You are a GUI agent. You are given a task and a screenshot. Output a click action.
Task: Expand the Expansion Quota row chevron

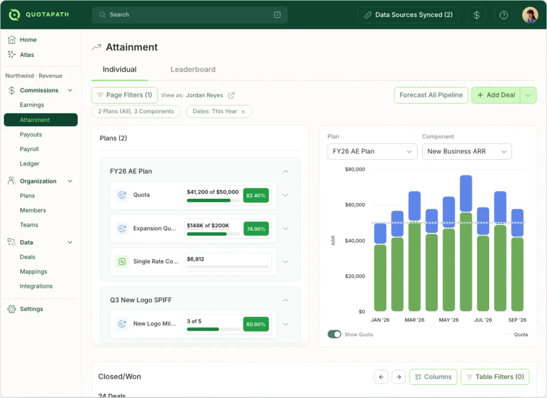pyautogui.click(x=286, y=229)
